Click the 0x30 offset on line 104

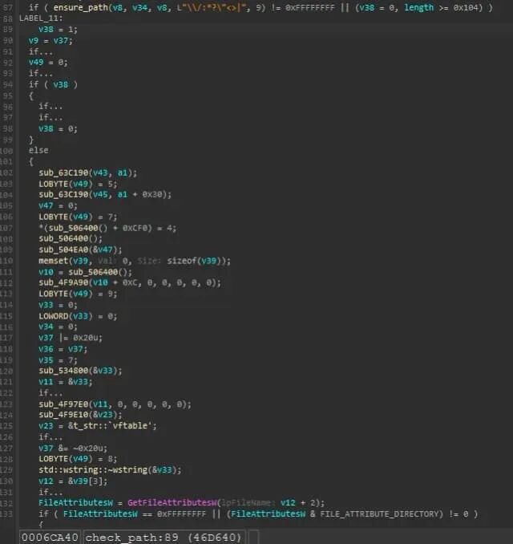point(152,194)
